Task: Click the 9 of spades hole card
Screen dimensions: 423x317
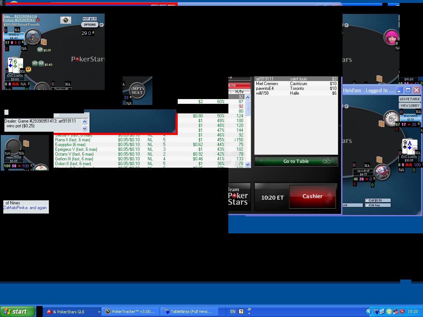Action: pyautogui.click(x=405, y=146)
